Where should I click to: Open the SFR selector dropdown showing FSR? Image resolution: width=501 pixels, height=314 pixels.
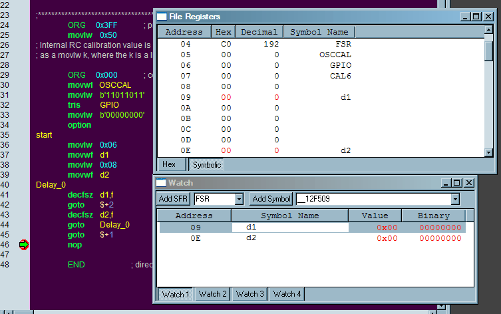click(239, 199)
